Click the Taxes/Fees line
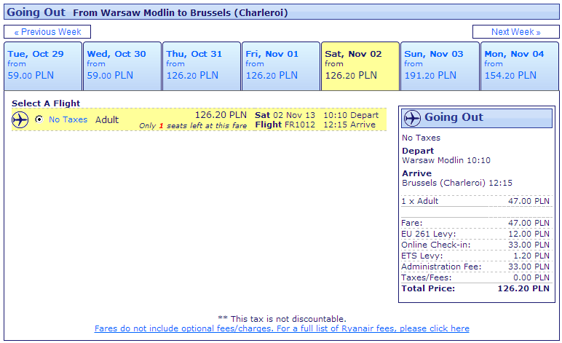Screen dimensions: 562x343 tap(475, 277)
